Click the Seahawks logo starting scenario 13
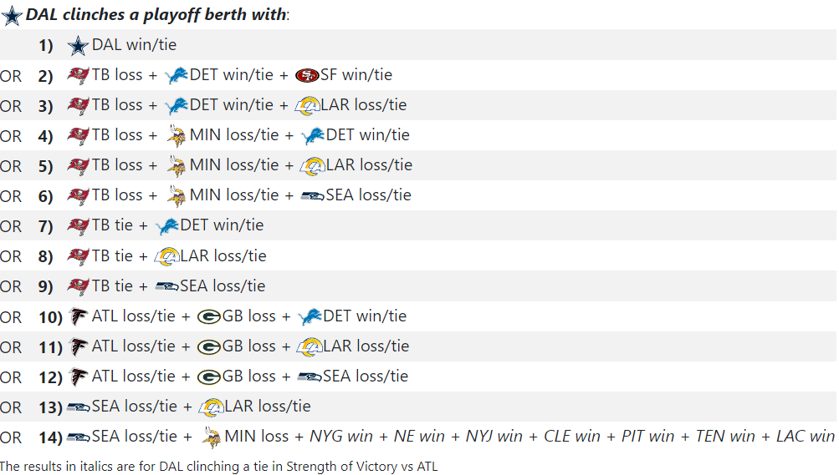This screenshot has width=839, height=475. click(x=78, y=407)
